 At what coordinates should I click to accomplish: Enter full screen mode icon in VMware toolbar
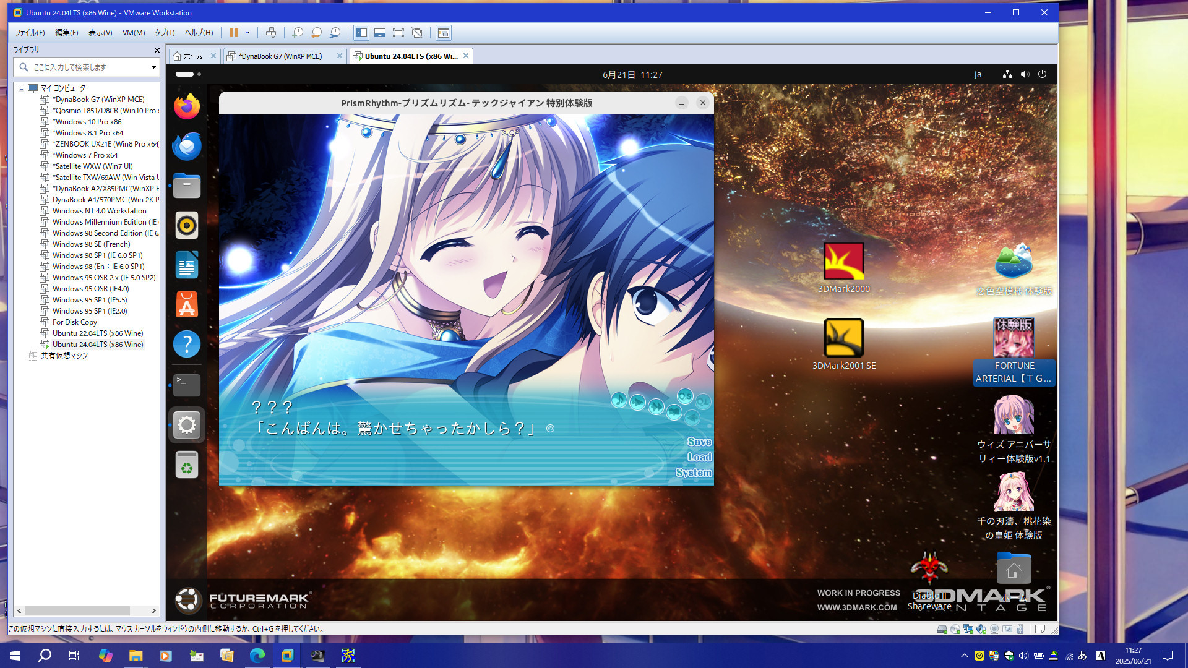(398, 33)
